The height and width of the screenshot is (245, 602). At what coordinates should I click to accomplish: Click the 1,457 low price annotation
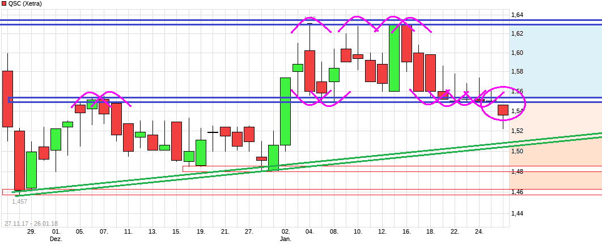19,201
